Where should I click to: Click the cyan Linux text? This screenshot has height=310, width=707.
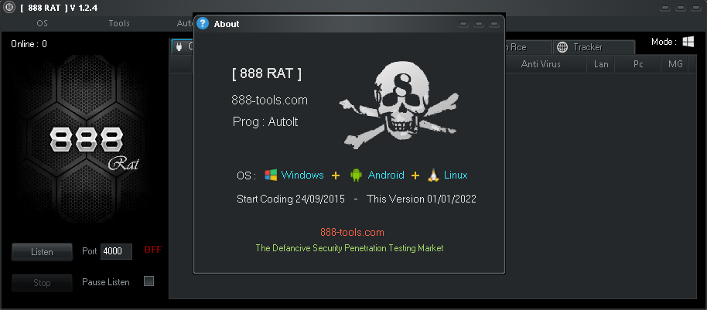456,175
